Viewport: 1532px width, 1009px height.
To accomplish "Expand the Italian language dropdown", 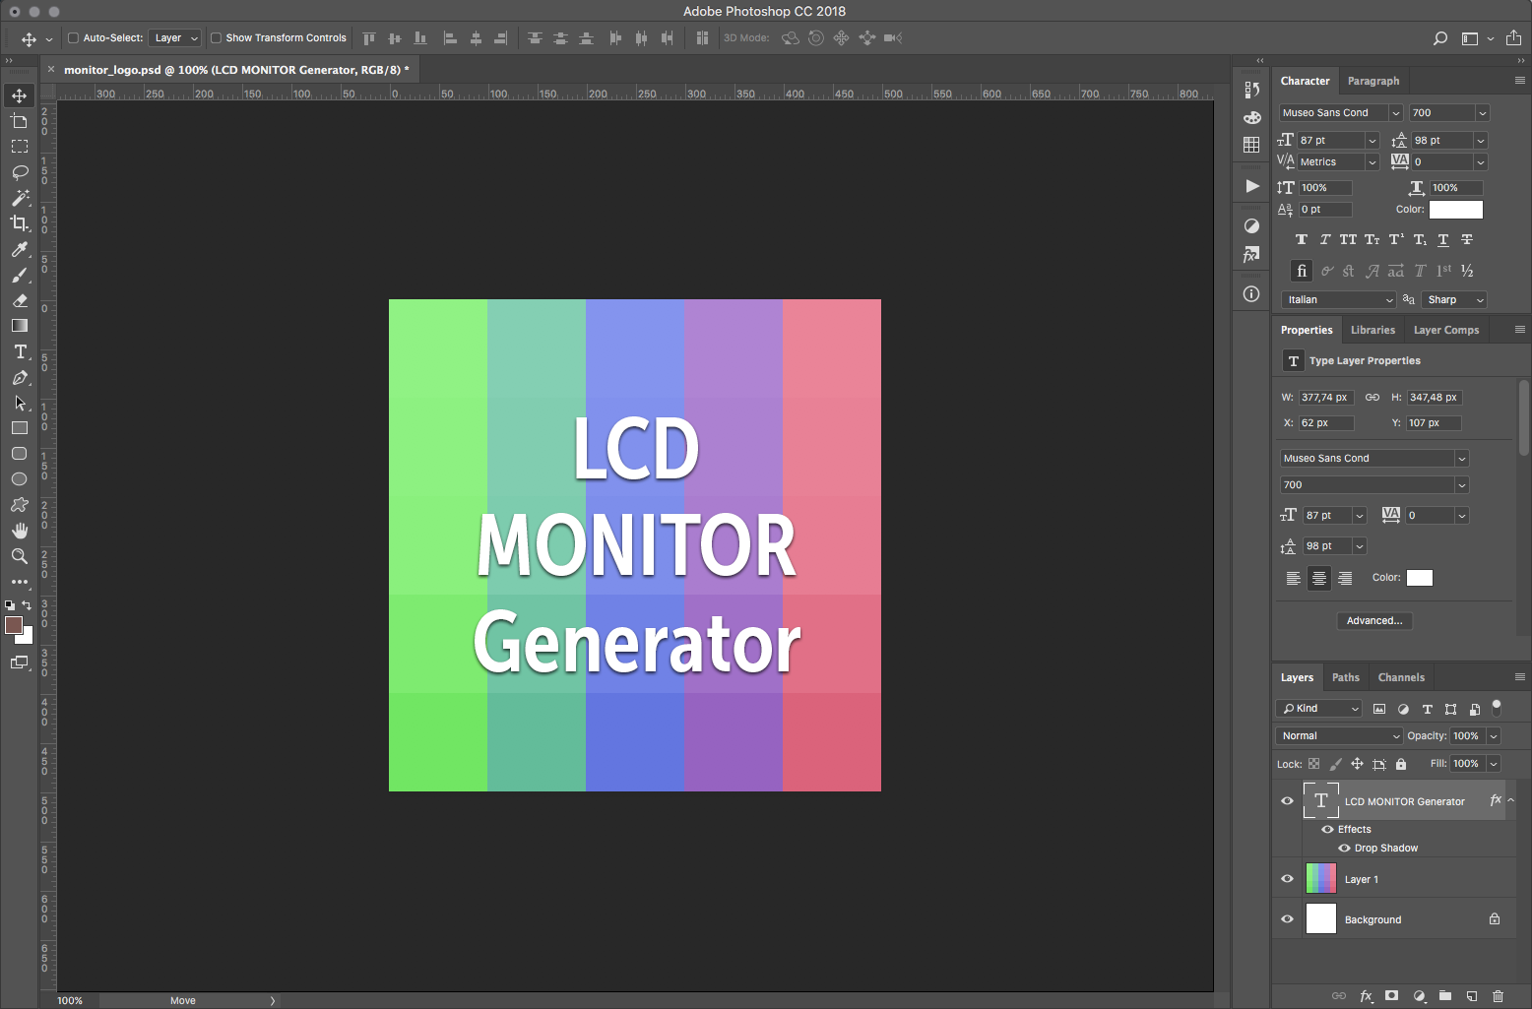I will click(1338, 299).
